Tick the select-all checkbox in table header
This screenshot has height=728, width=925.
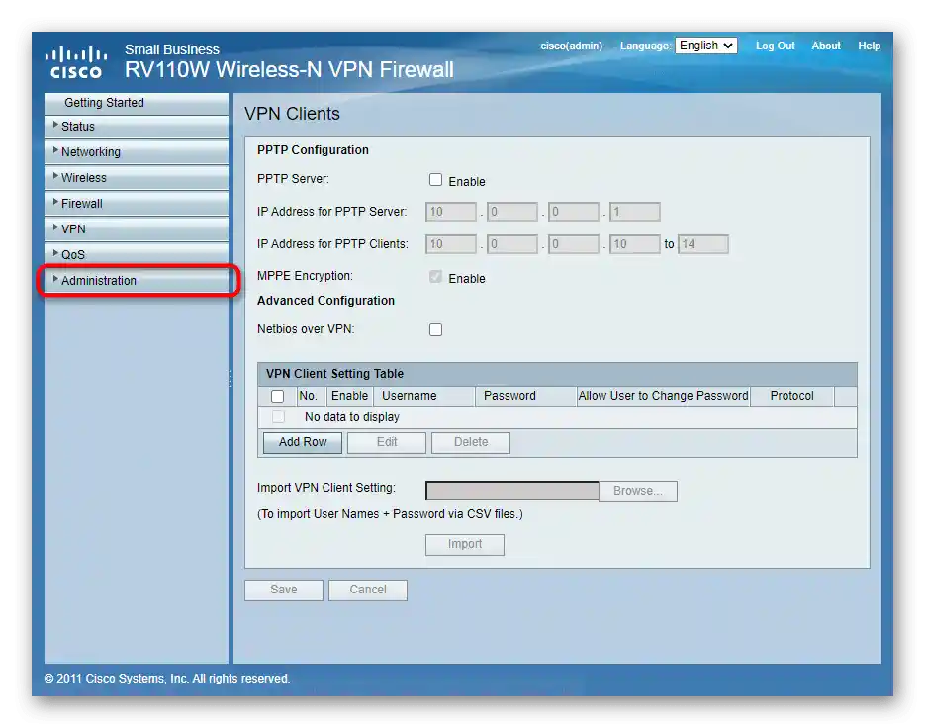[x=277, y=396]
